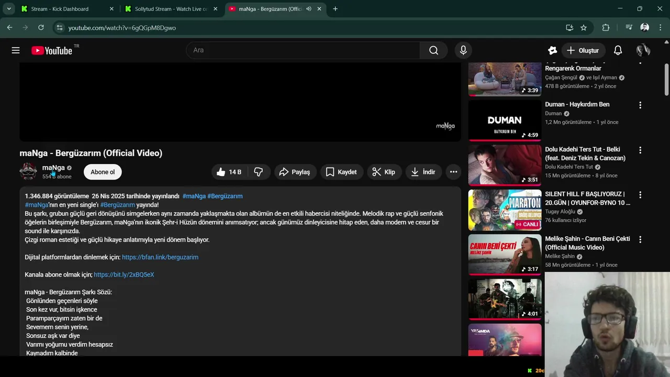Open SILENT HILL F MARATON live thumbnail
Viewport: 670px width, 377px height.
coord(505,210)
